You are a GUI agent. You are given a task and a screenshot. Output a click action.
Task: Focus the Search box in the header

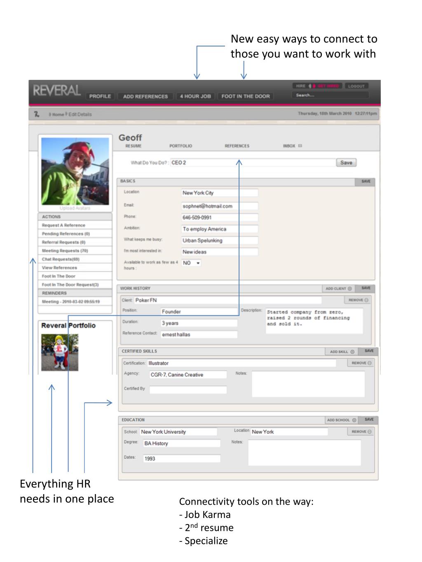tap(330, 95)
